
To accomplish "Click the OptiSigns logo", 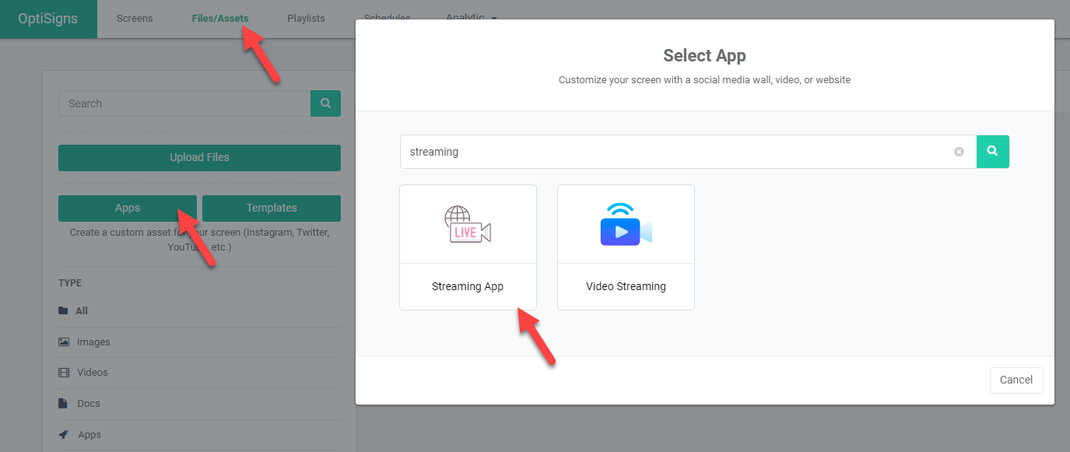I will [48, 19].
